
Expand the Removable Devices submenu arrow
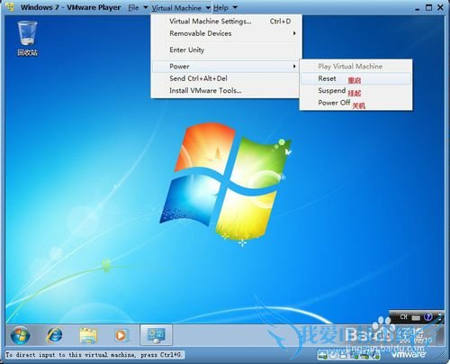point(294,33)
